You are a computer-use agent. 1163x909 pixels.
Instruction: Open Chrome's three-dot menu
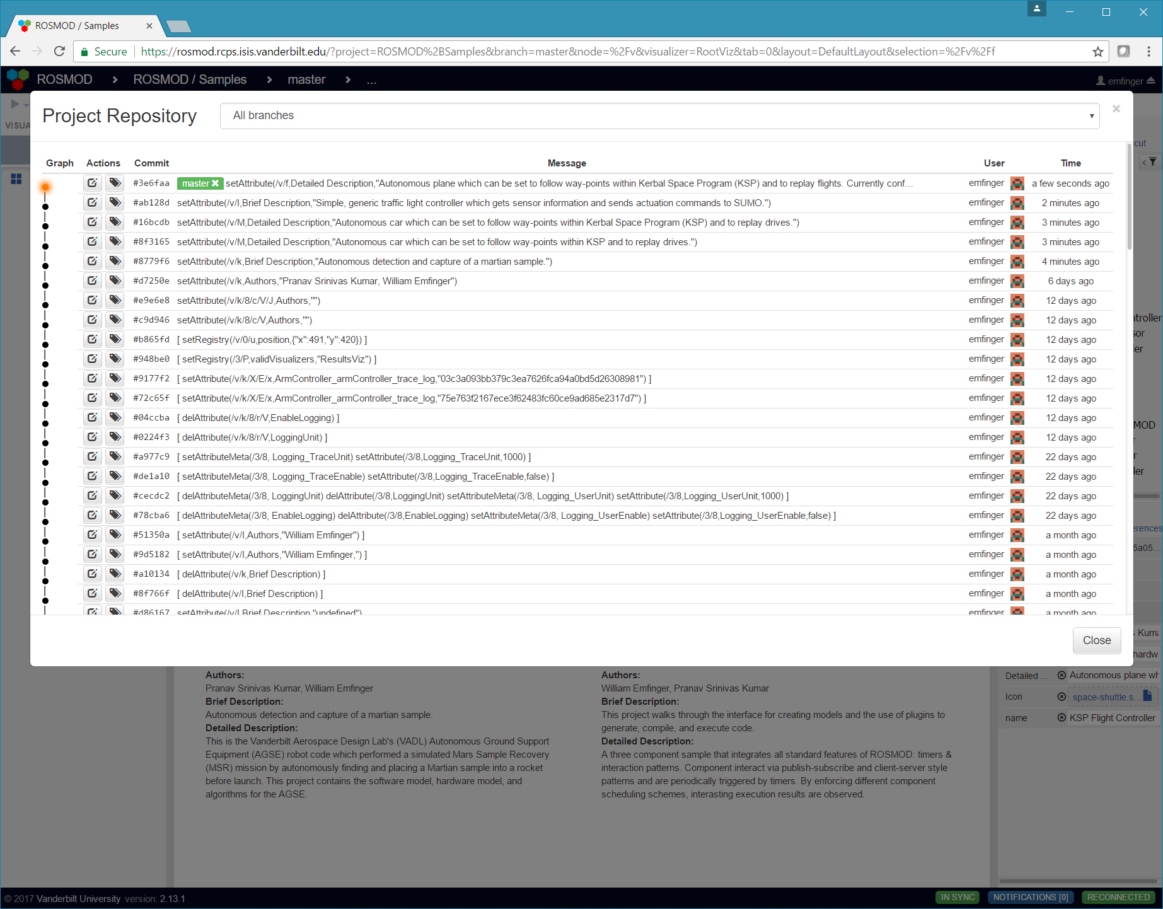[1149, 52]
